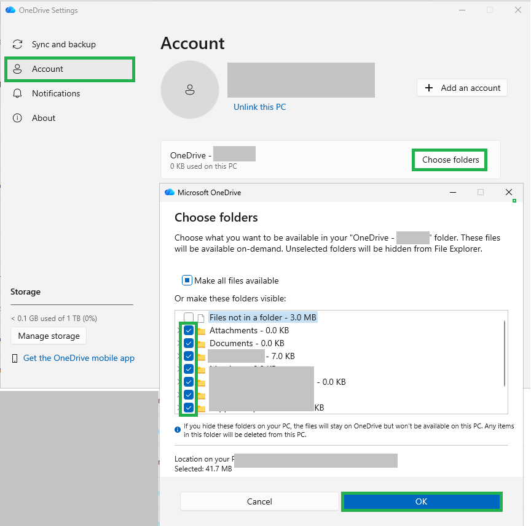Add an account to OneDrive
The image size is (531, 526).
click(462, 88)
